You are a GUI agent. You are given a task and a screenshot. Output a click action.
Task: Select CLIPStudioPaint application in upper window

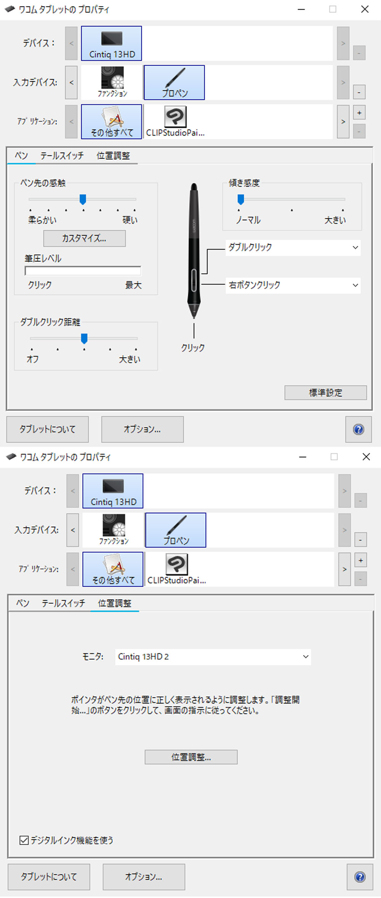pyautogui.click(x=175, y=122)
